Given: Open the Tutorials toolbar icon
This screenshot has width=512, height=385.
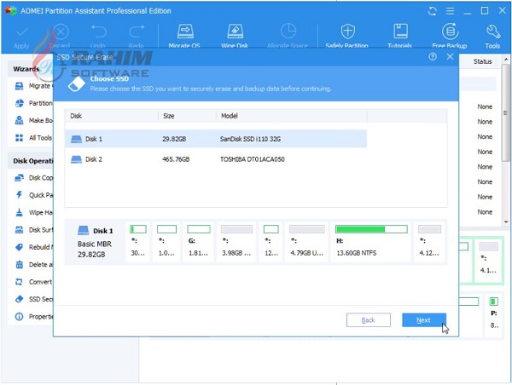Looking at the screenshot, I should (400, 32).
